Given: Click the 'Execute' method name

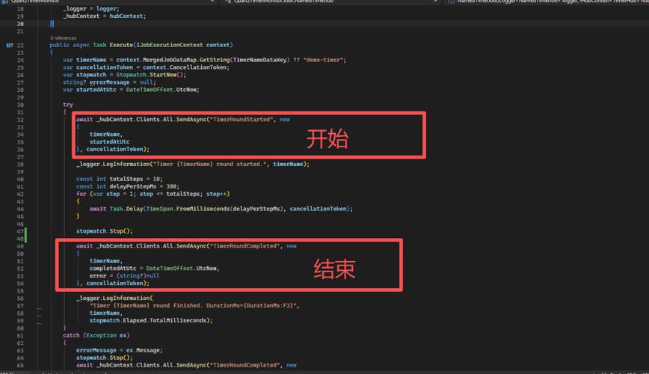Looking at the screenshot, I should (x=121, y=45).
